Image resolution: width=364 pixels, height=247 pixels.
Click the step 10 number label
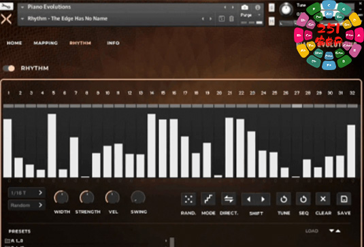coord(107,93)
